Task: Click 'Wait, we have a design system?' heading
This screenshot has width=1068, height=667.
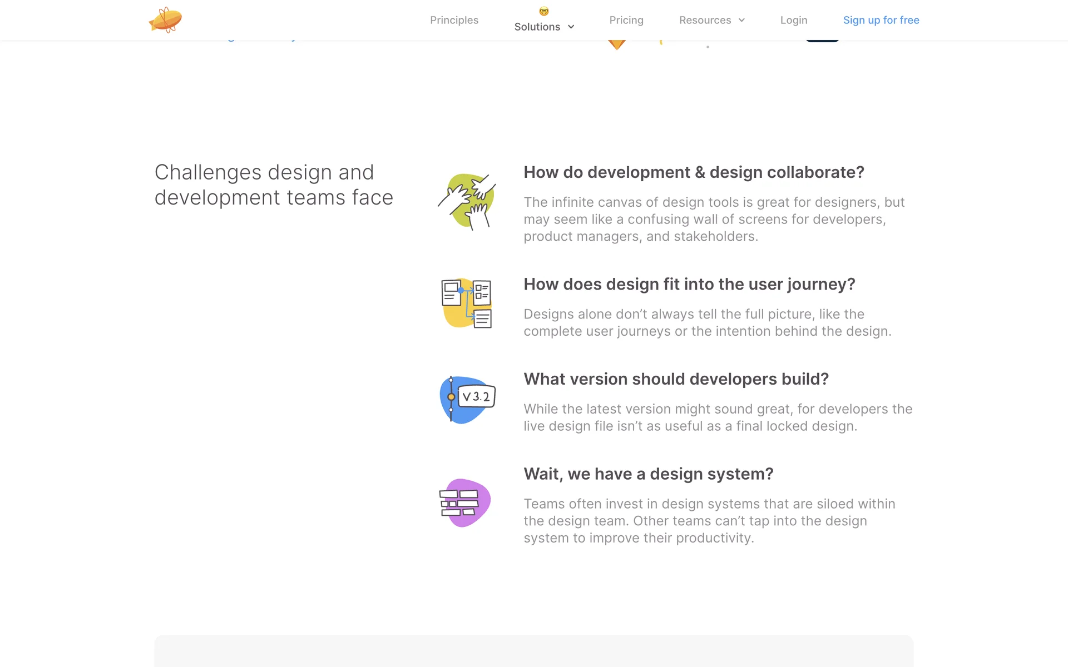Action: tap(648, 474)
